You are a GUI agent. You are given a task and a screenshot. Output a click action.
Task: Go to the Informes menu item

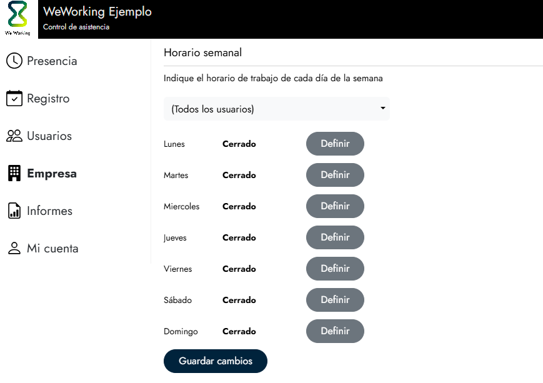click(49, 211)
